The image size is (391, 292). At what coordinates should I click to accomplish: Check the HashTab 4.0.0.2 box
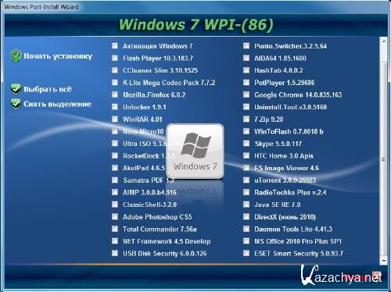[246, 70]
